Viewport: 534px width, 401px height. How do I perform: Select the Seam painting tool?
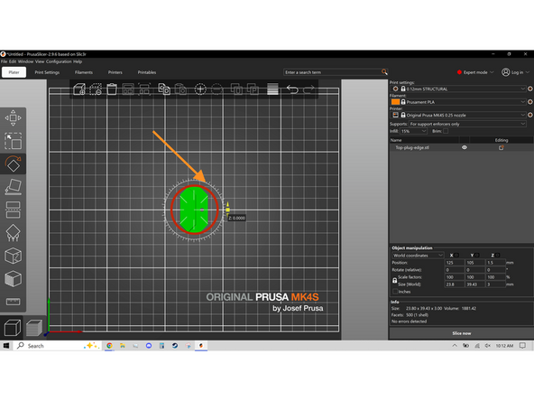pyautogui.click(x=13, y=256)
